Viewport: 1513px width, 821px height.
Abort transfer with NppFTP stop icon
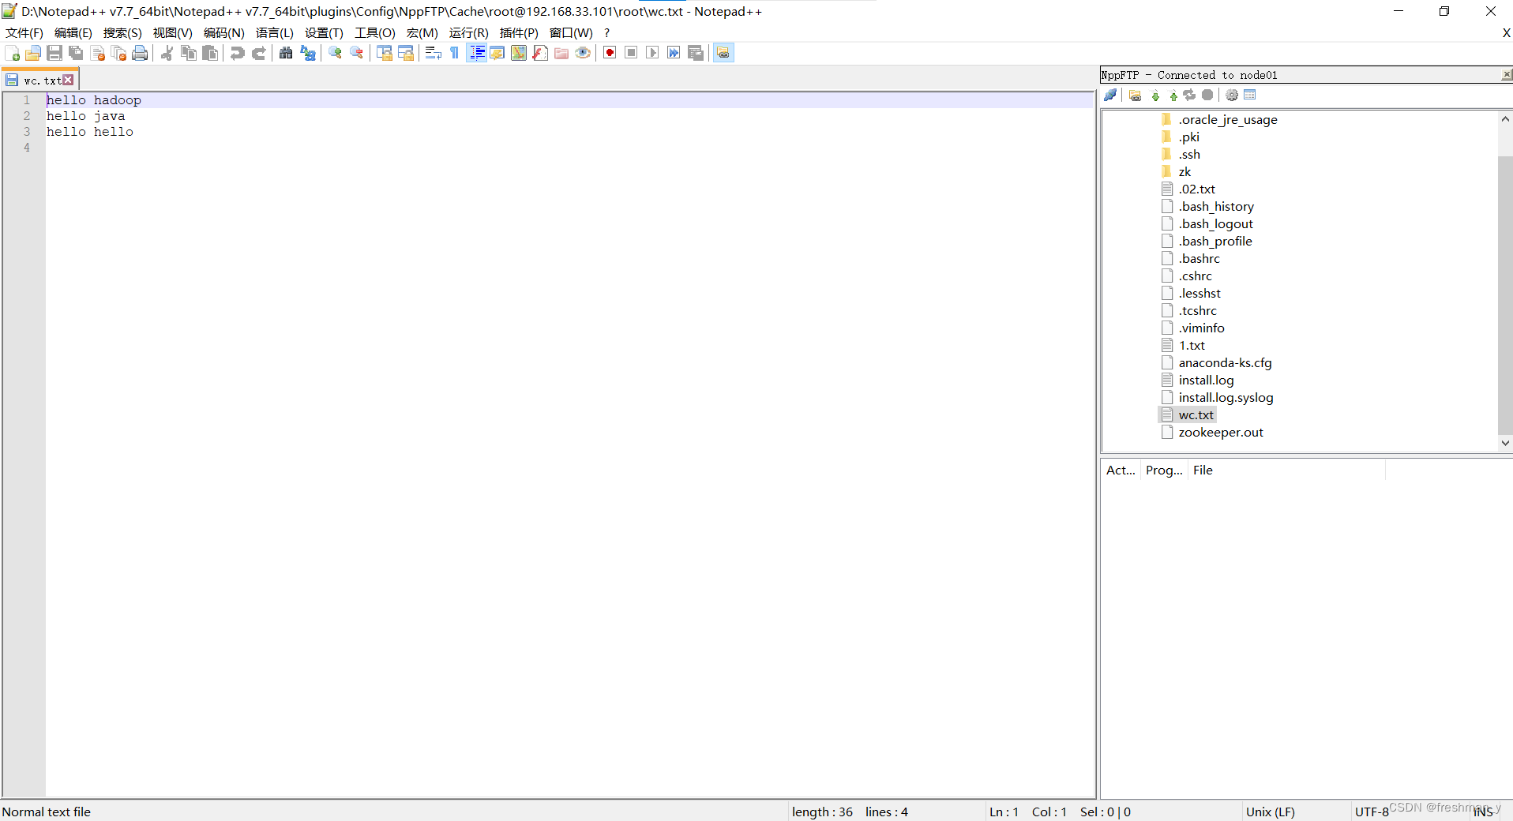[x=1207, y=95]
